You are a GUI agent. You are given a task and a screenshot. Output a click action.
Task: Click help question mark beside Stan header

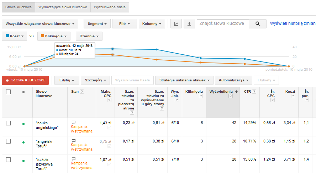click(x=82, y=92)
